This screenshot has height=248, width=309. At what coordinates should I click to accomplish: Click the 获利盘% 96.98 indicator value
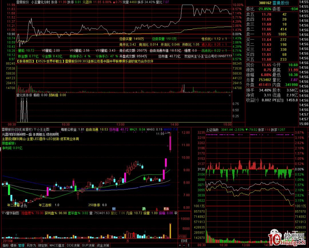(x=56, y=213)
